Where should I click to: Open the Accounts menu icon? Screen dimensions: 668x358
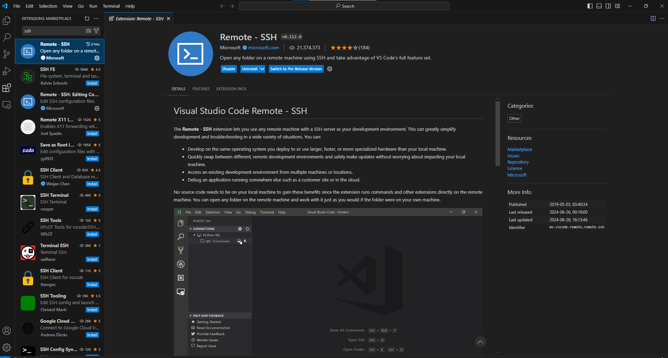click(7, 331)
